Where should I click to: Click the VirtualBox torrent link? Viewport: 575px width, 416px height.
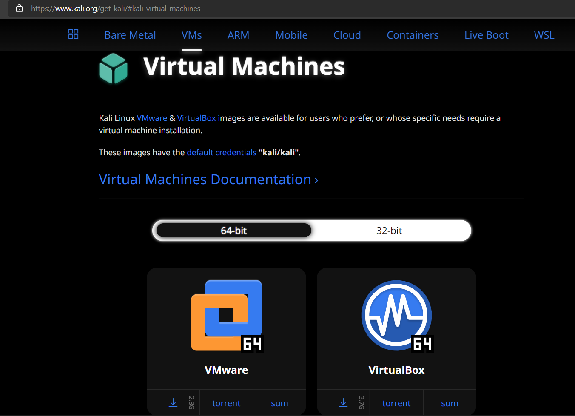pos(396,403)
